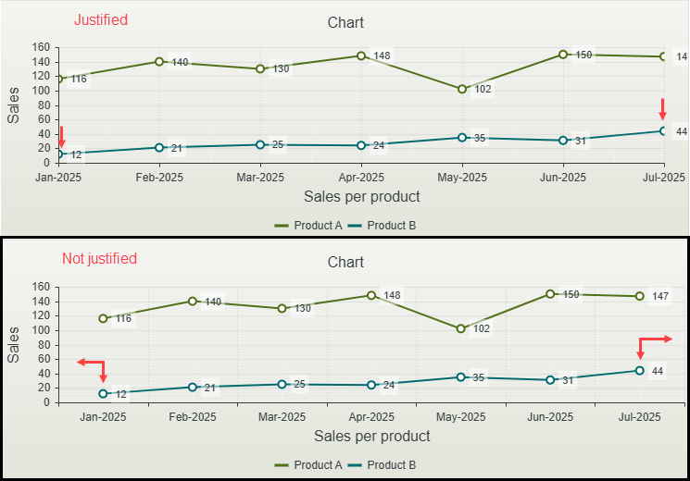Toggle Product B legend in Justified chart
Viewport: 690px width, 481px height.
tap(391, 225)
